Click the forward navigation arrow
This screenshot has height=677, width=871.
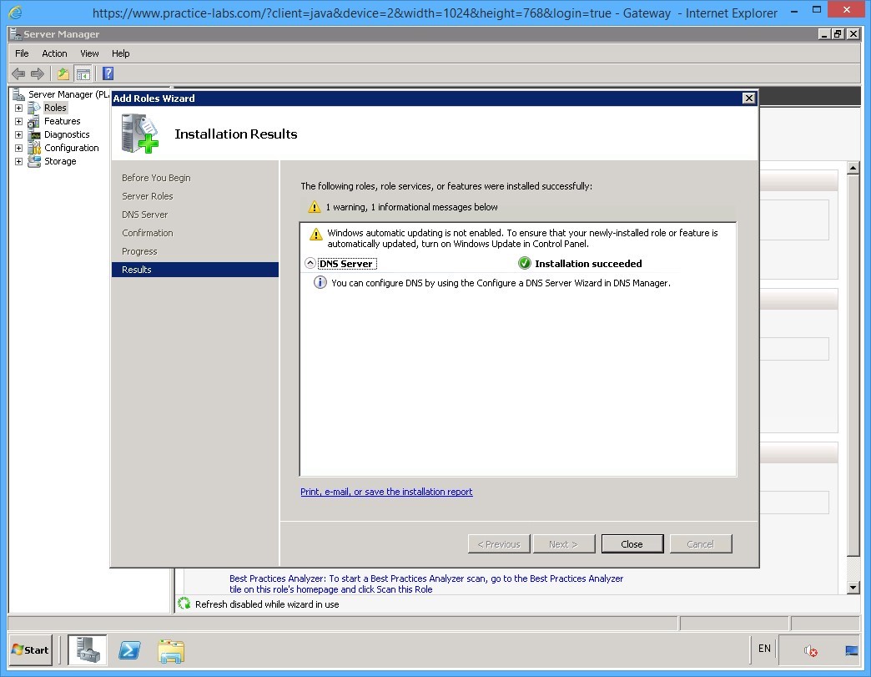37,73
